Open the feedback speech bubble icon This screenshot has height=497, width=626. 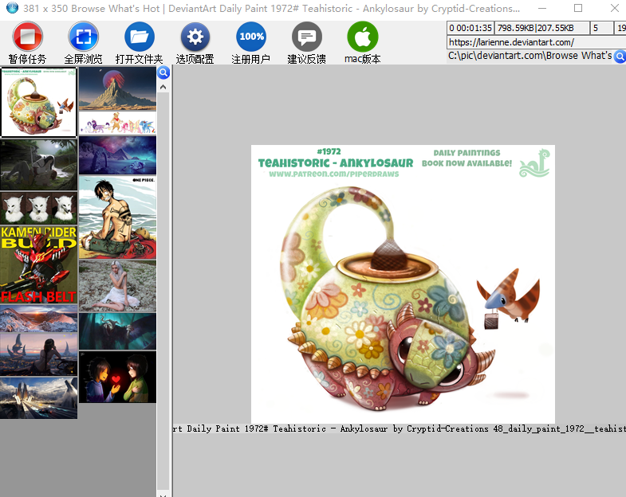coord(307,37)
